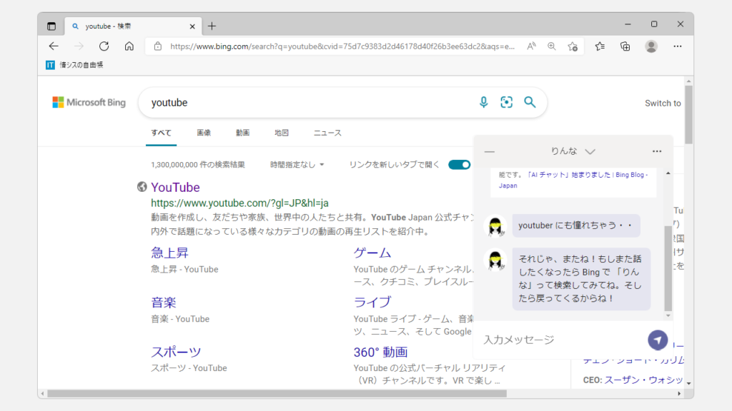Screen dimensions: 732x411
Task: Click the microphone voice search icon
Action: pyautogui.click(x=484, y=103)
